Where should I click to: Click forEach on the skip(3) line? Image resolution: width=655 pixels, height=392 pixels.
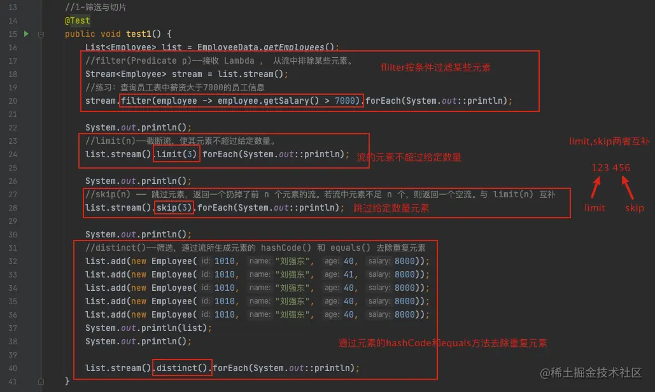coord(215,207)
